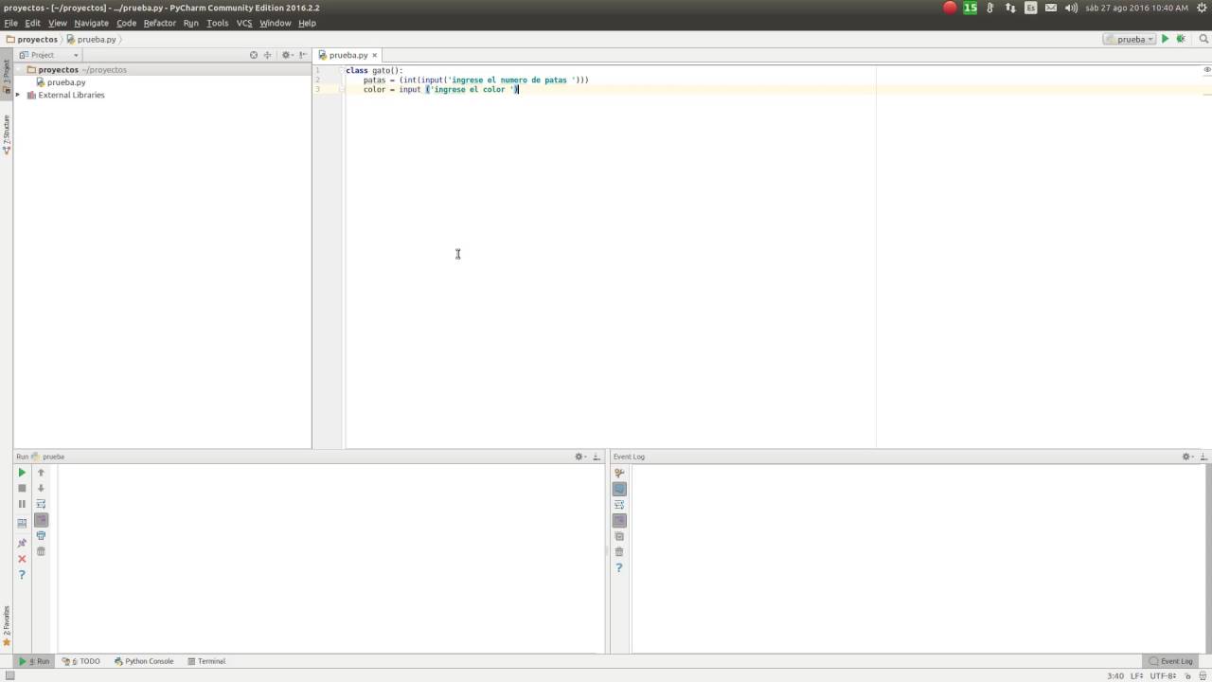Open the Terminal tool window
The width and height of the screenshot is (1212, 682).
(x=206, y=661)
